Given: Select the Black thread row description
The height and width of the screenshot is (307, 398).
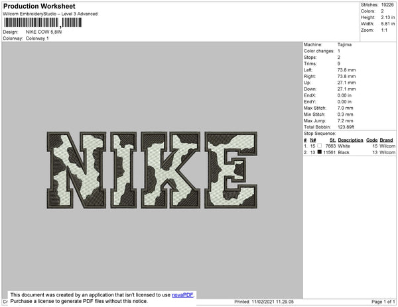Looking at the screenshot, I should (344, 152).
